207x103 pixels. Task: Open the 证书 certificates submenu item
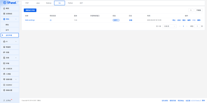click(x=10, y=30)
